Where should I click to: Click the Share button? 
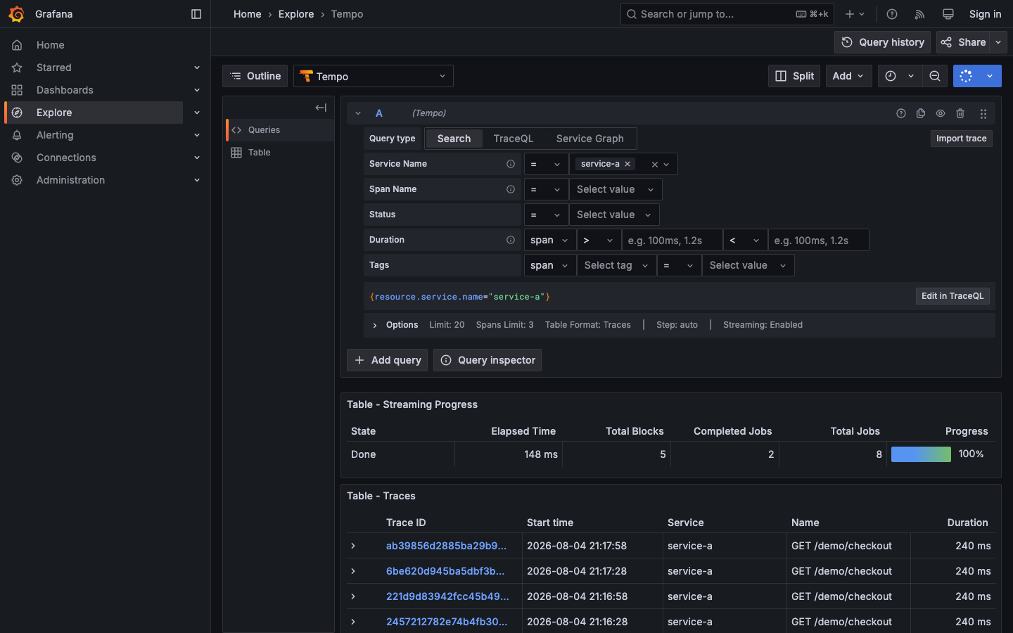963,42
